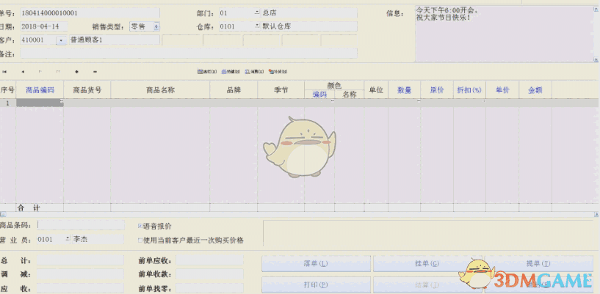Click the 备注 remarks input field
This screenshot has height=294, width=600.
coord(189,54)
